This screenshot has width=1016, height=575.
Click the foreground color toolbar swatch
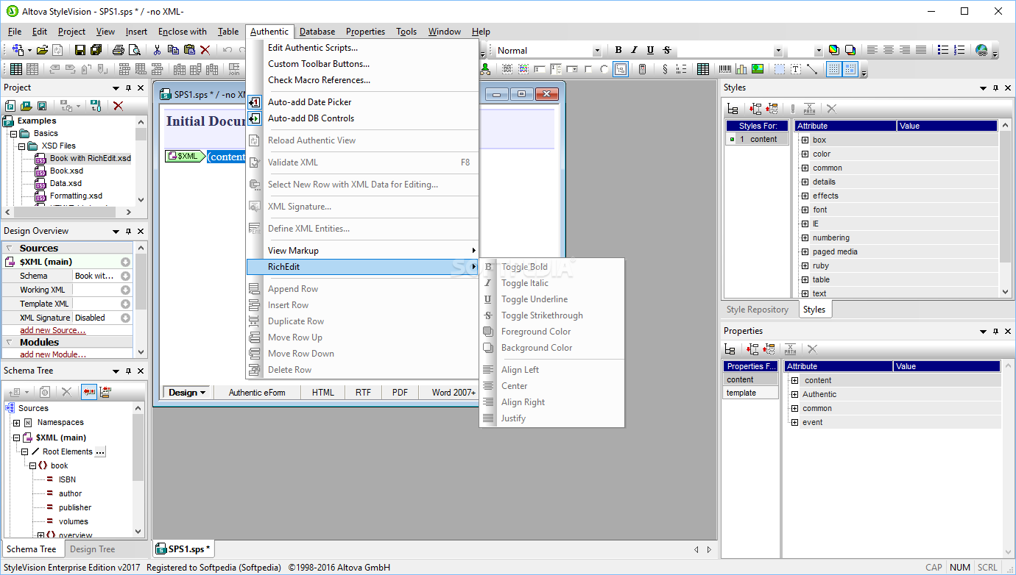[833, 50]
